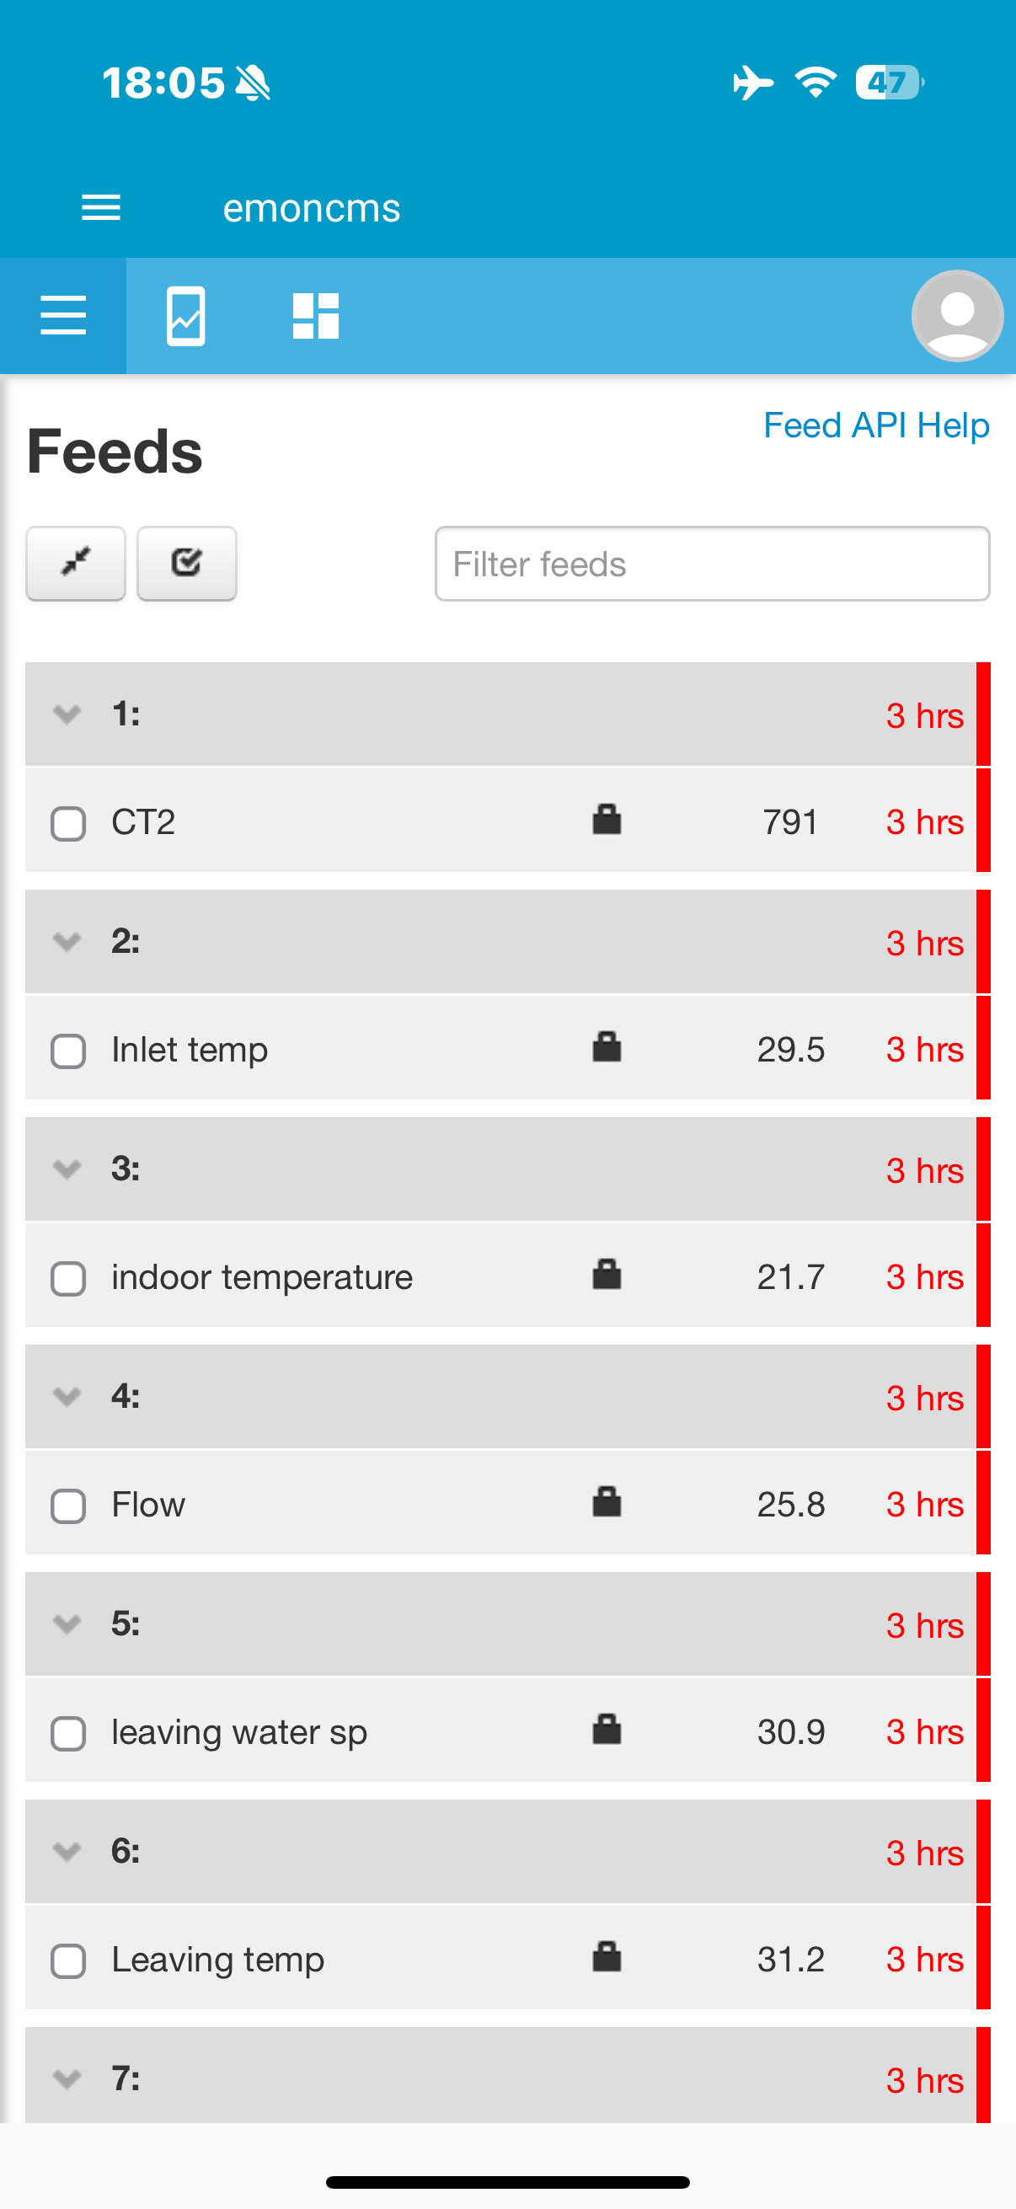Collapse feed group 1
The width and height of the screenshot is (1016, 2209).
(x=67, y=714)
